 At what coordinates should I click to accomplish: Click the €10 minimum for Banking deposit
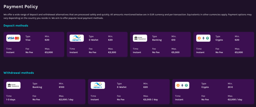[173, 40]
